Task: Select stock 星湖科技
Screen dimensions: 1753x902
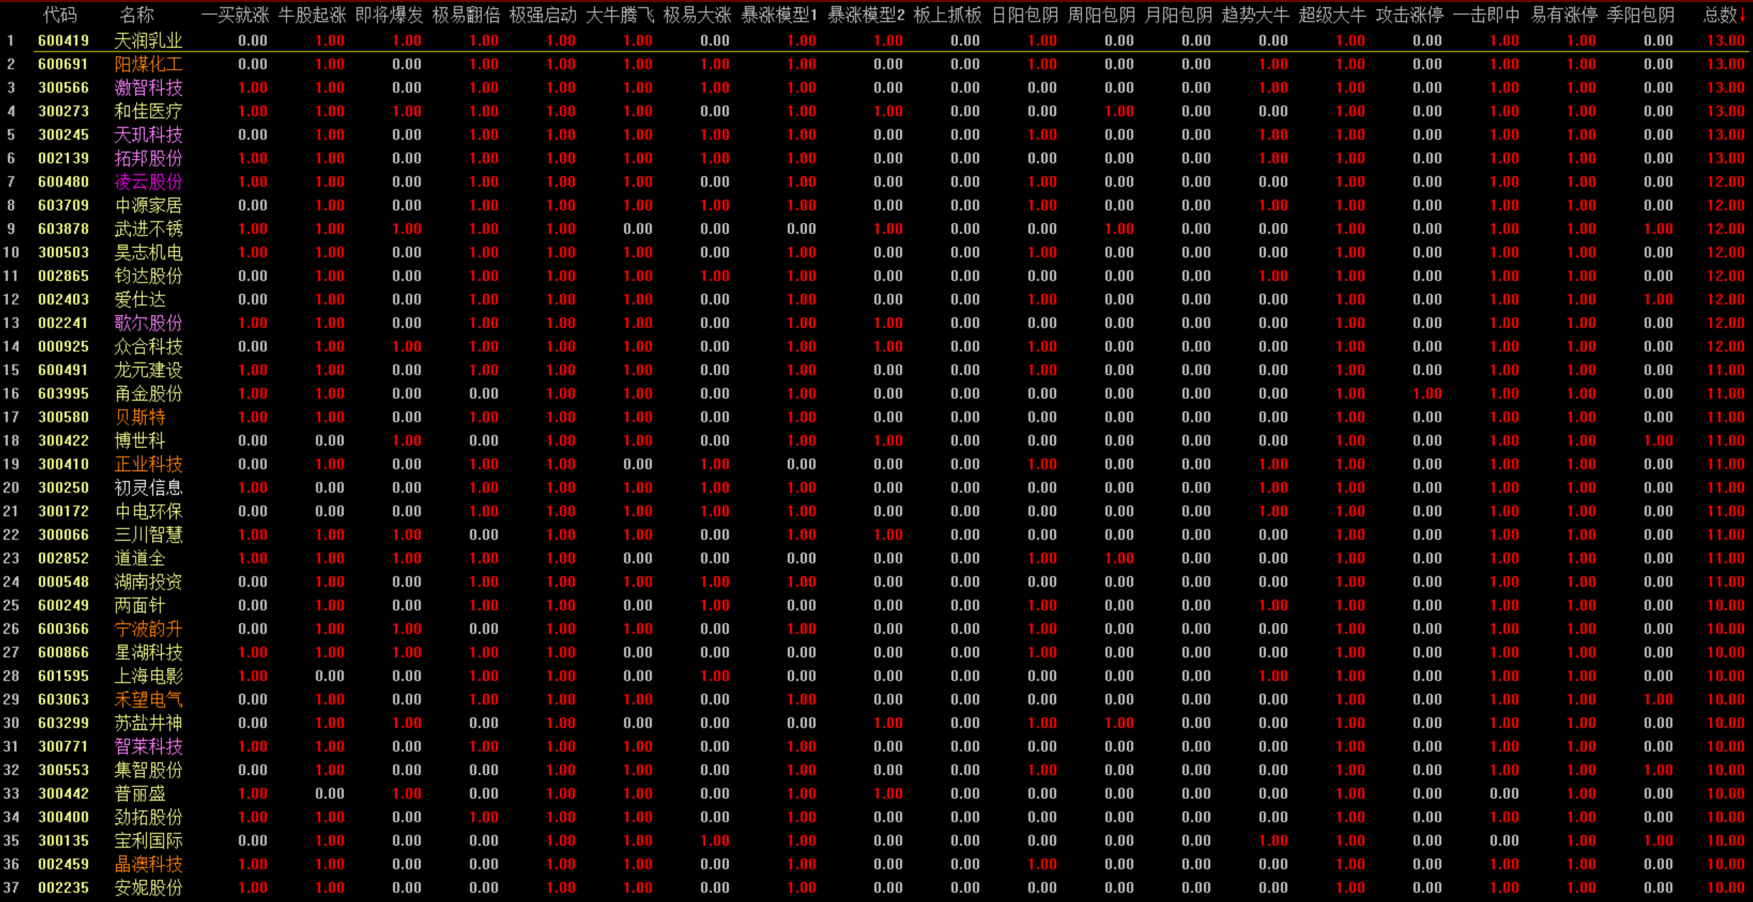Action: 148,652
